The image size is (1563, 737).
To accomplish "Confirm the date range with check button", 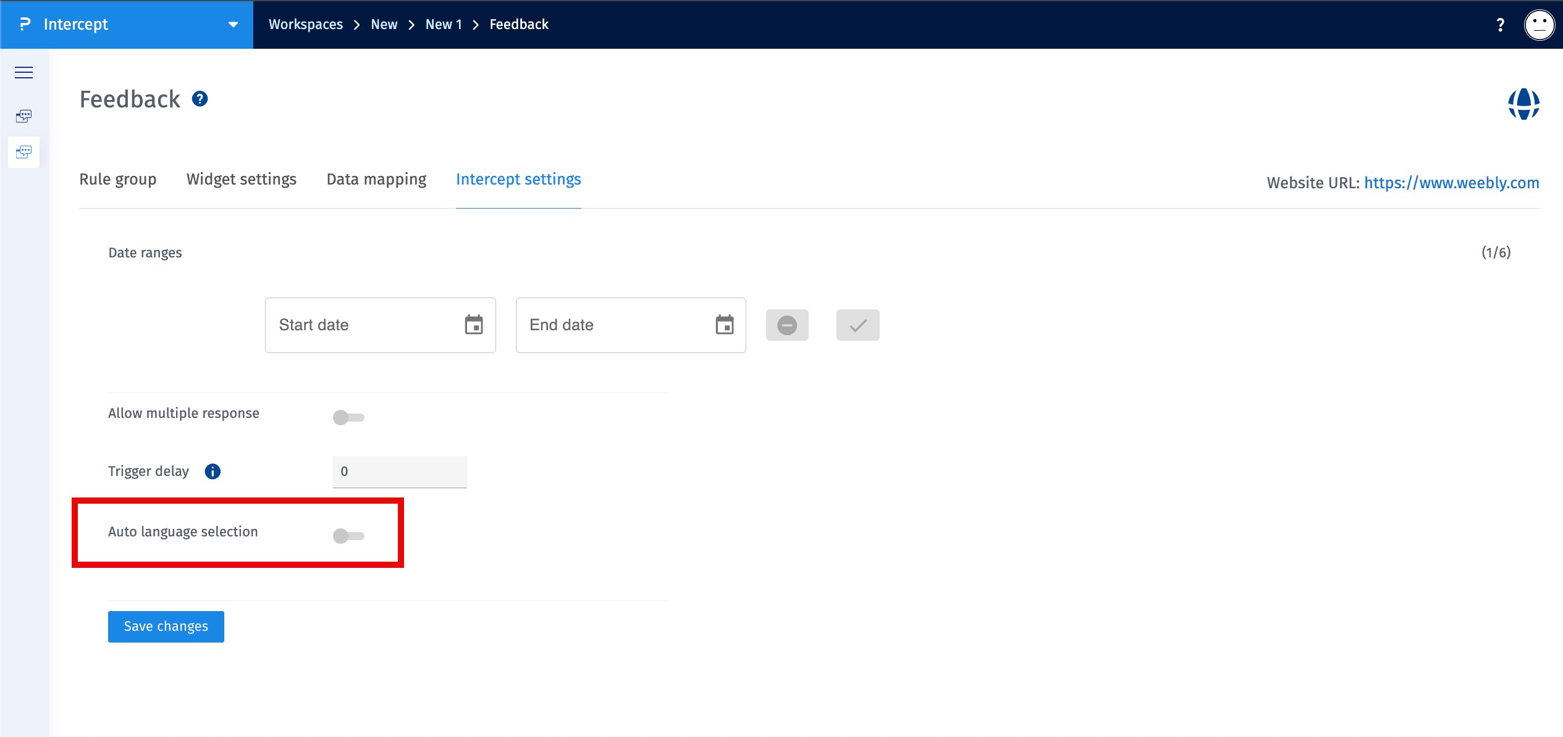I will (857, 325).
